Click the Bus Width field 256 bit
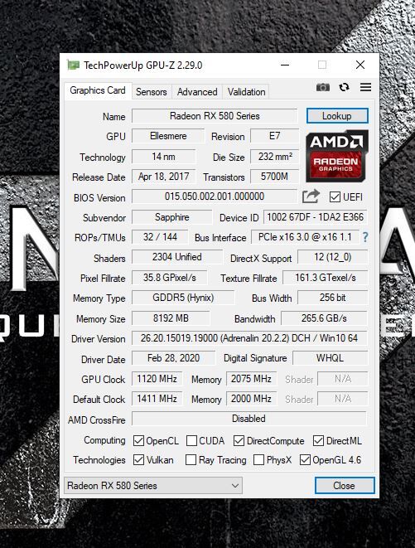This screenshot has height=548, width=415. [x=332, y=298]
